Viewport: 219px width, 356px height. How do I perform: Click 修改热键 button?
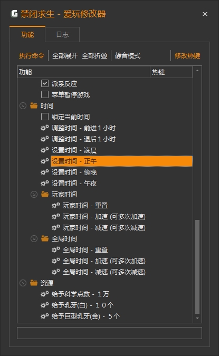pyautogui.click(x=187, y=55)
